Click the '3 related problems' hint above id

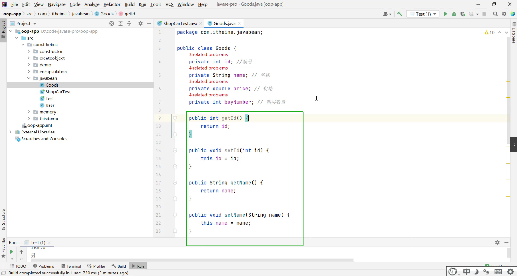coord(208,55)
